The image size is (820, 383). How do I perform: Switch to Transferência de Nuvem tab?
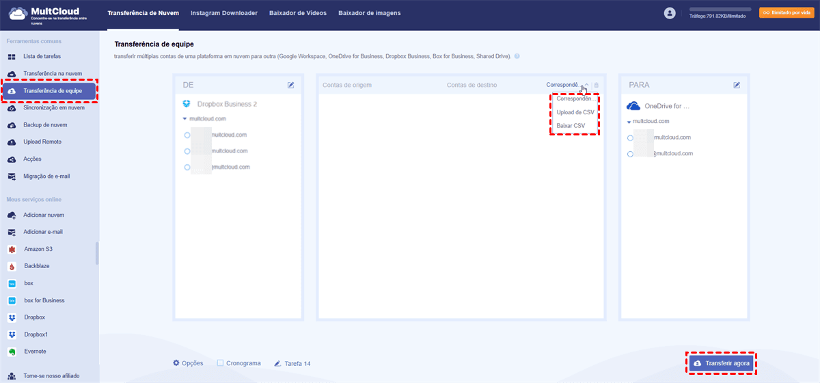(143, 13)
